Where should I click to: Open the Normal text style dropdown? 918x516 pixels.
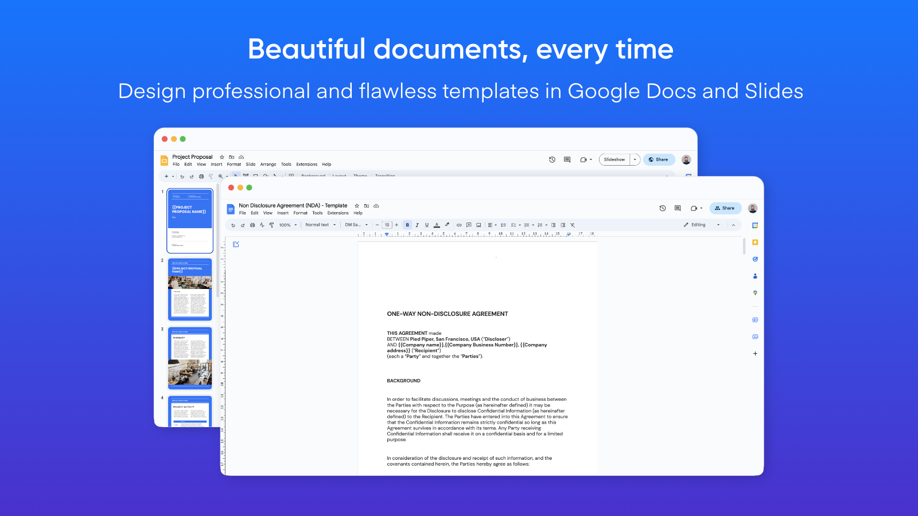click(320, 225)
